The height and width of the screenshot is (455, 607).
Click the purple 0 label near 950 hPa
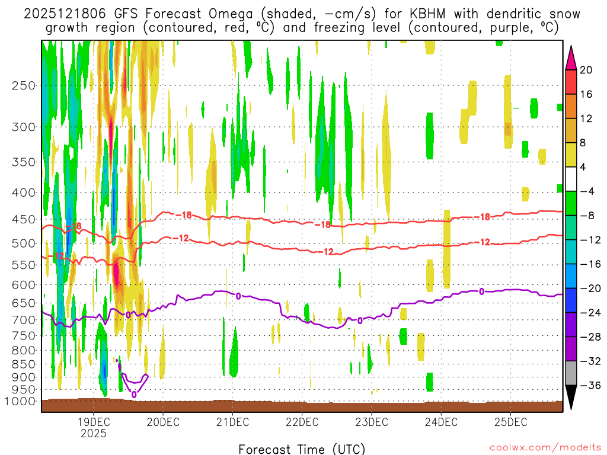click(x=134, y=395)
